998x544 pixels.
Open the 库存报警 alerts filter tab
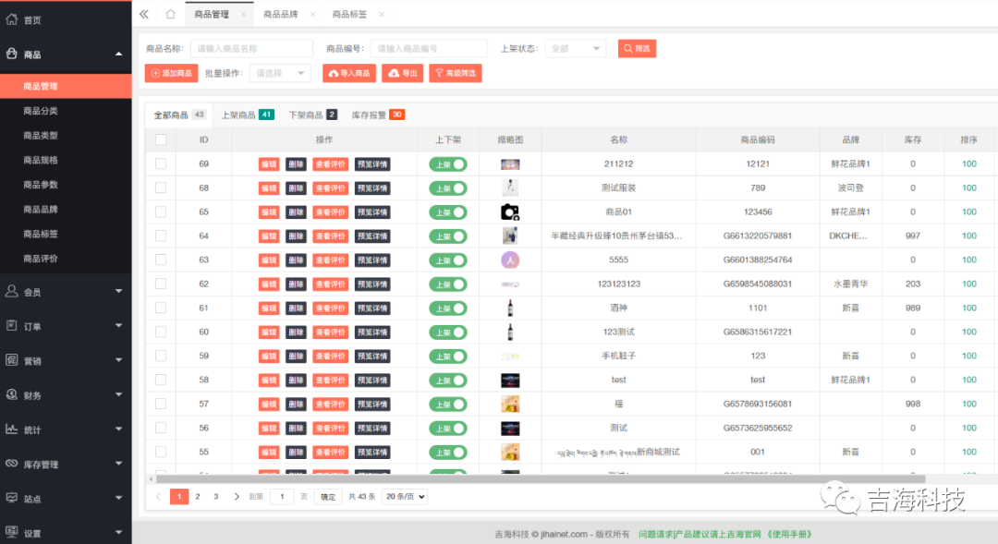[x=367, y=115]
